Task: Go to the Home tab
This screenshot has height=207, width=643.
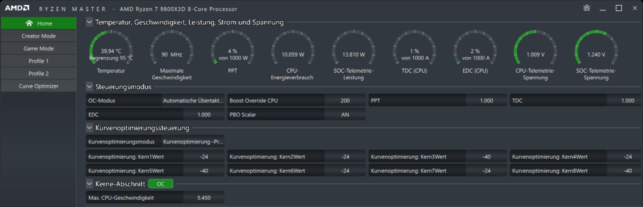Action: [39, 23]
